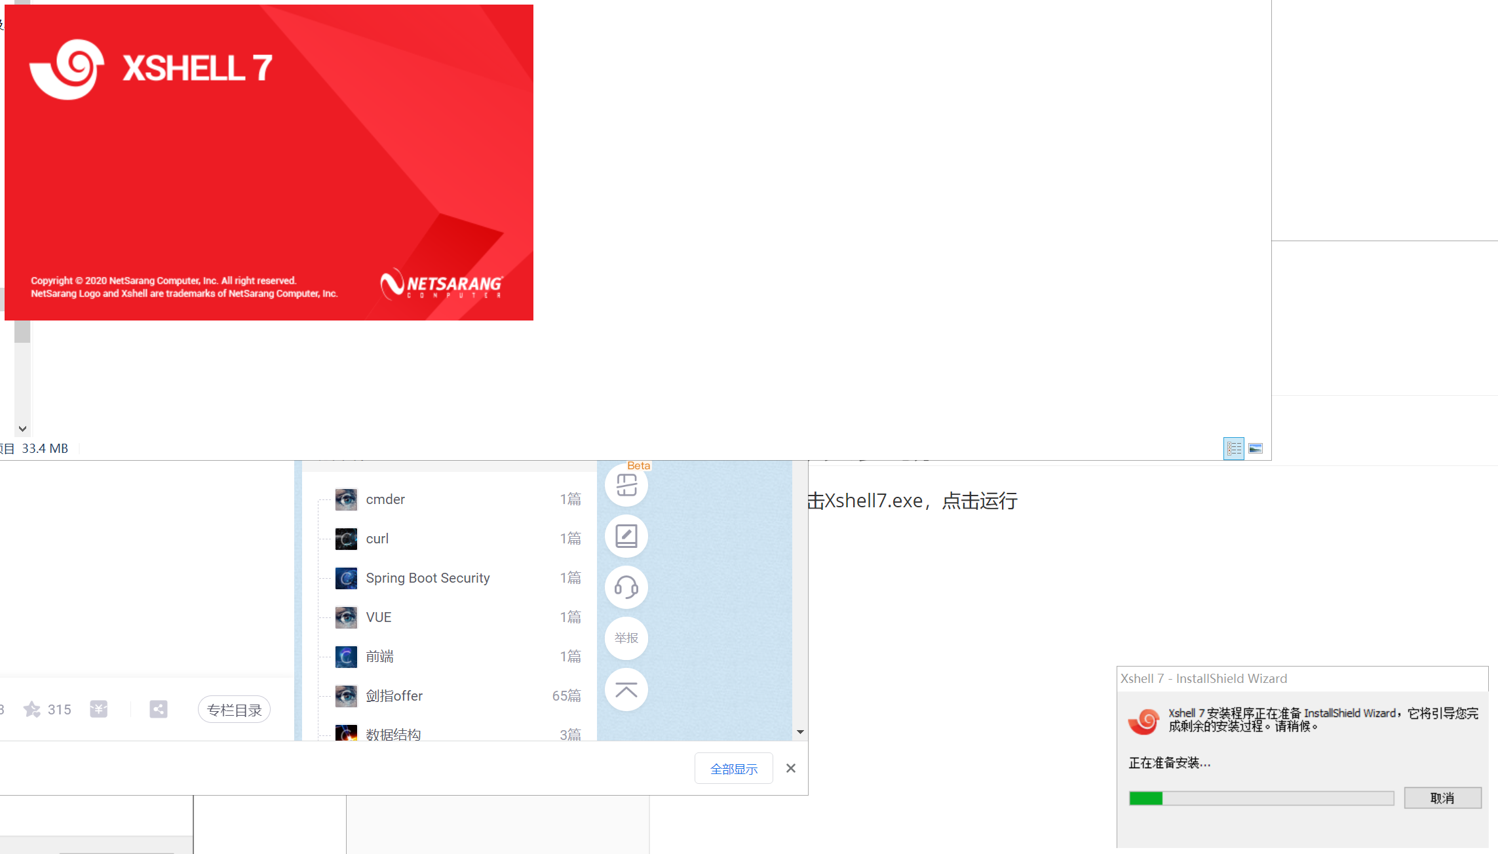The width and height of the screenshot is (1498, 854).
Task: Click the 剑指offer column avatar icon
Action: pyautogui.click(x=346, y=696)
